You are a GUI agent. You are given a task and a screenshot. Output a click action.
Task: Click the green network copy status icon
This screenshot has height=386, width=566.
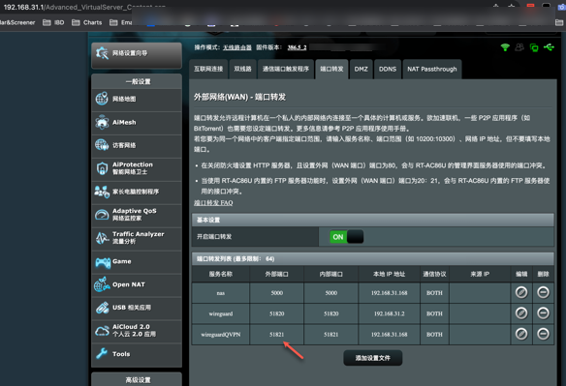click(534, 47)
